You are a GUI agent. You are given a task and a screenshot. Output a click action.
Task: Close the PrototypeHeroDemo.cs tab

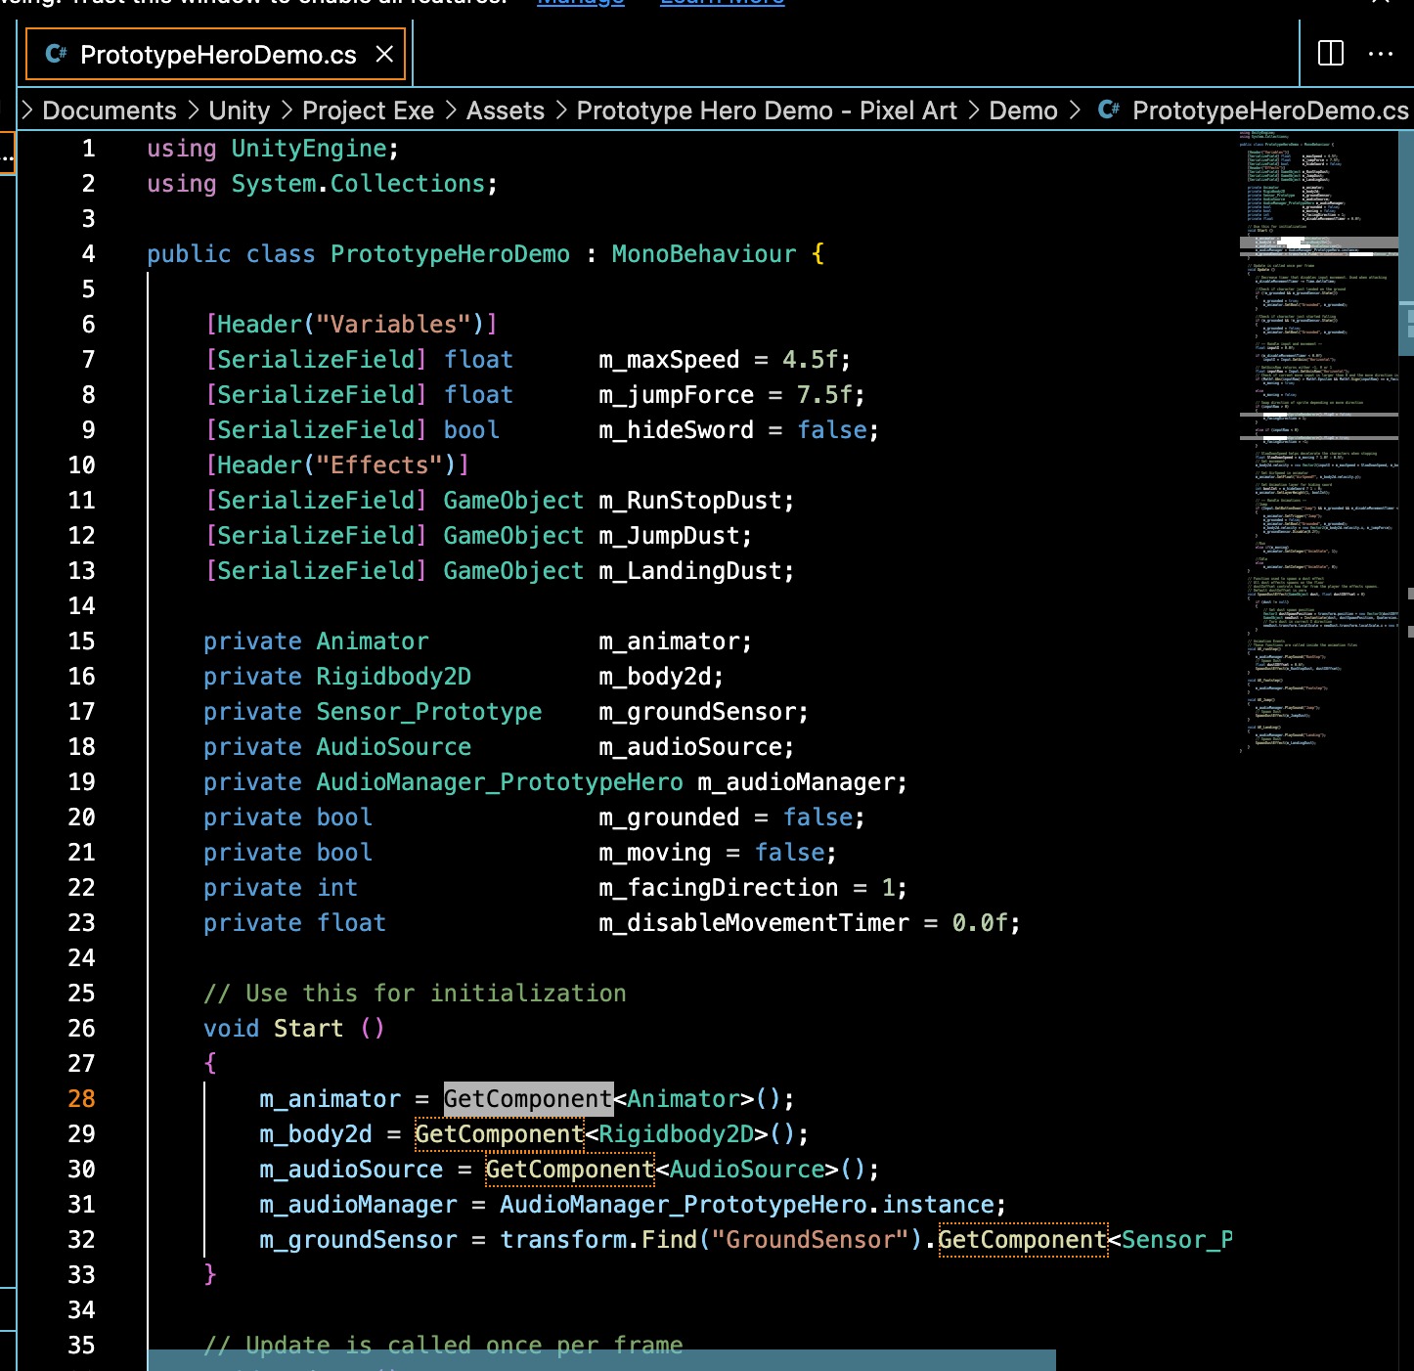(385, 55)
